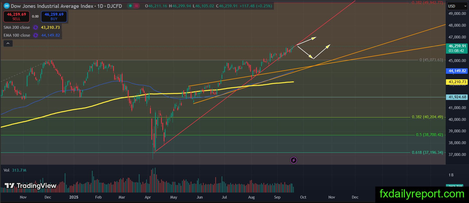
Task: Click the 41,000.00 price axis tick
Action: point(457,108)
